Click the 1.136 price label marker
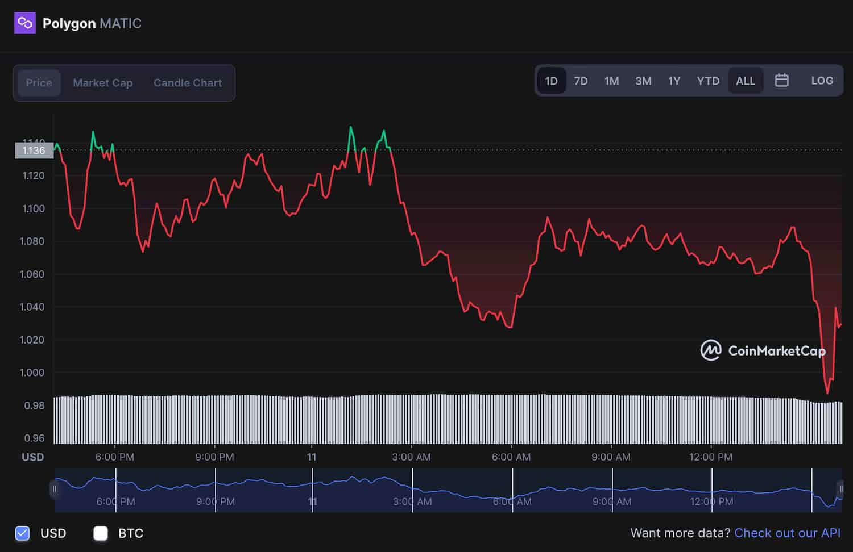The width and height of the screenshot is (853, 552). pyautogui.click(x=34, y=150)
